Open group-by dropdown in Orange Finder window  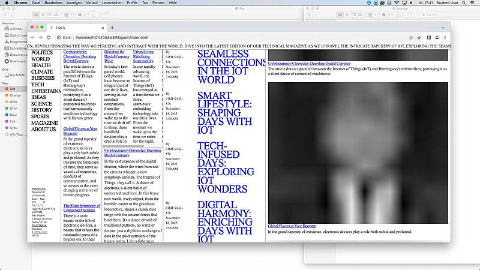tap(371, 14)
